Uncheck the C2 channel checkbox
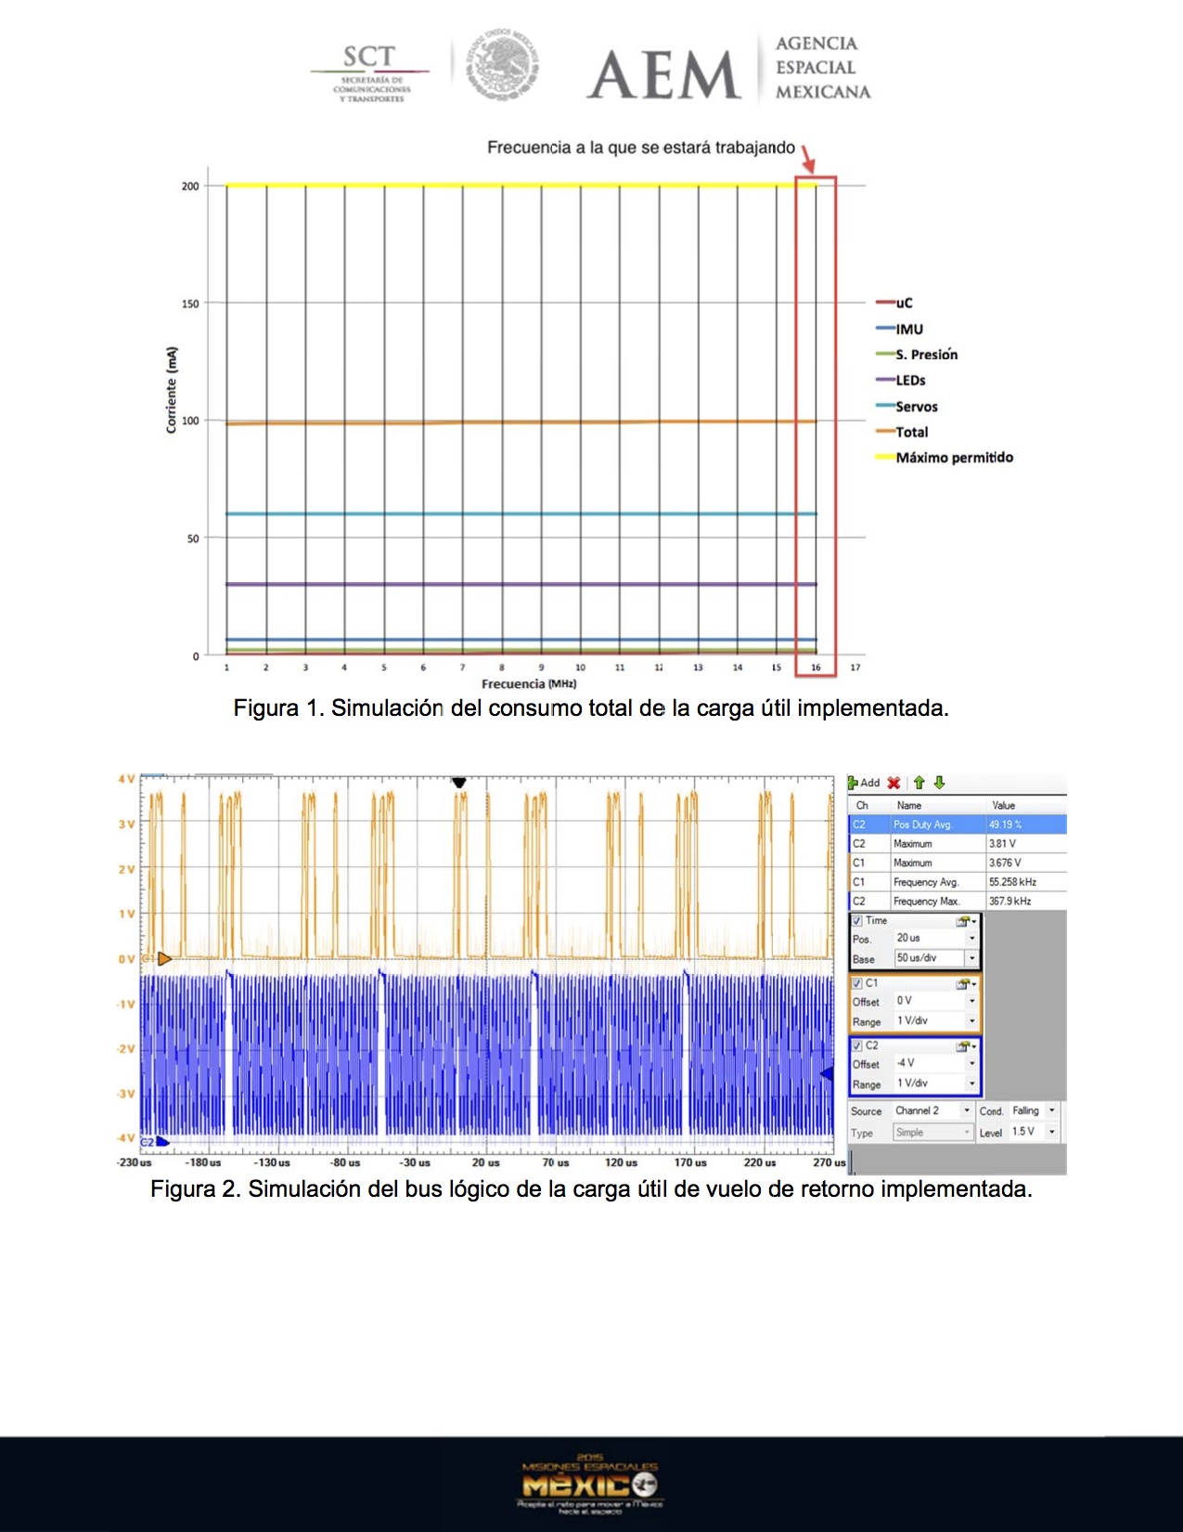Viewport: 1183px width, 1532px height. pyautogui.click(x=857, y=1045)
